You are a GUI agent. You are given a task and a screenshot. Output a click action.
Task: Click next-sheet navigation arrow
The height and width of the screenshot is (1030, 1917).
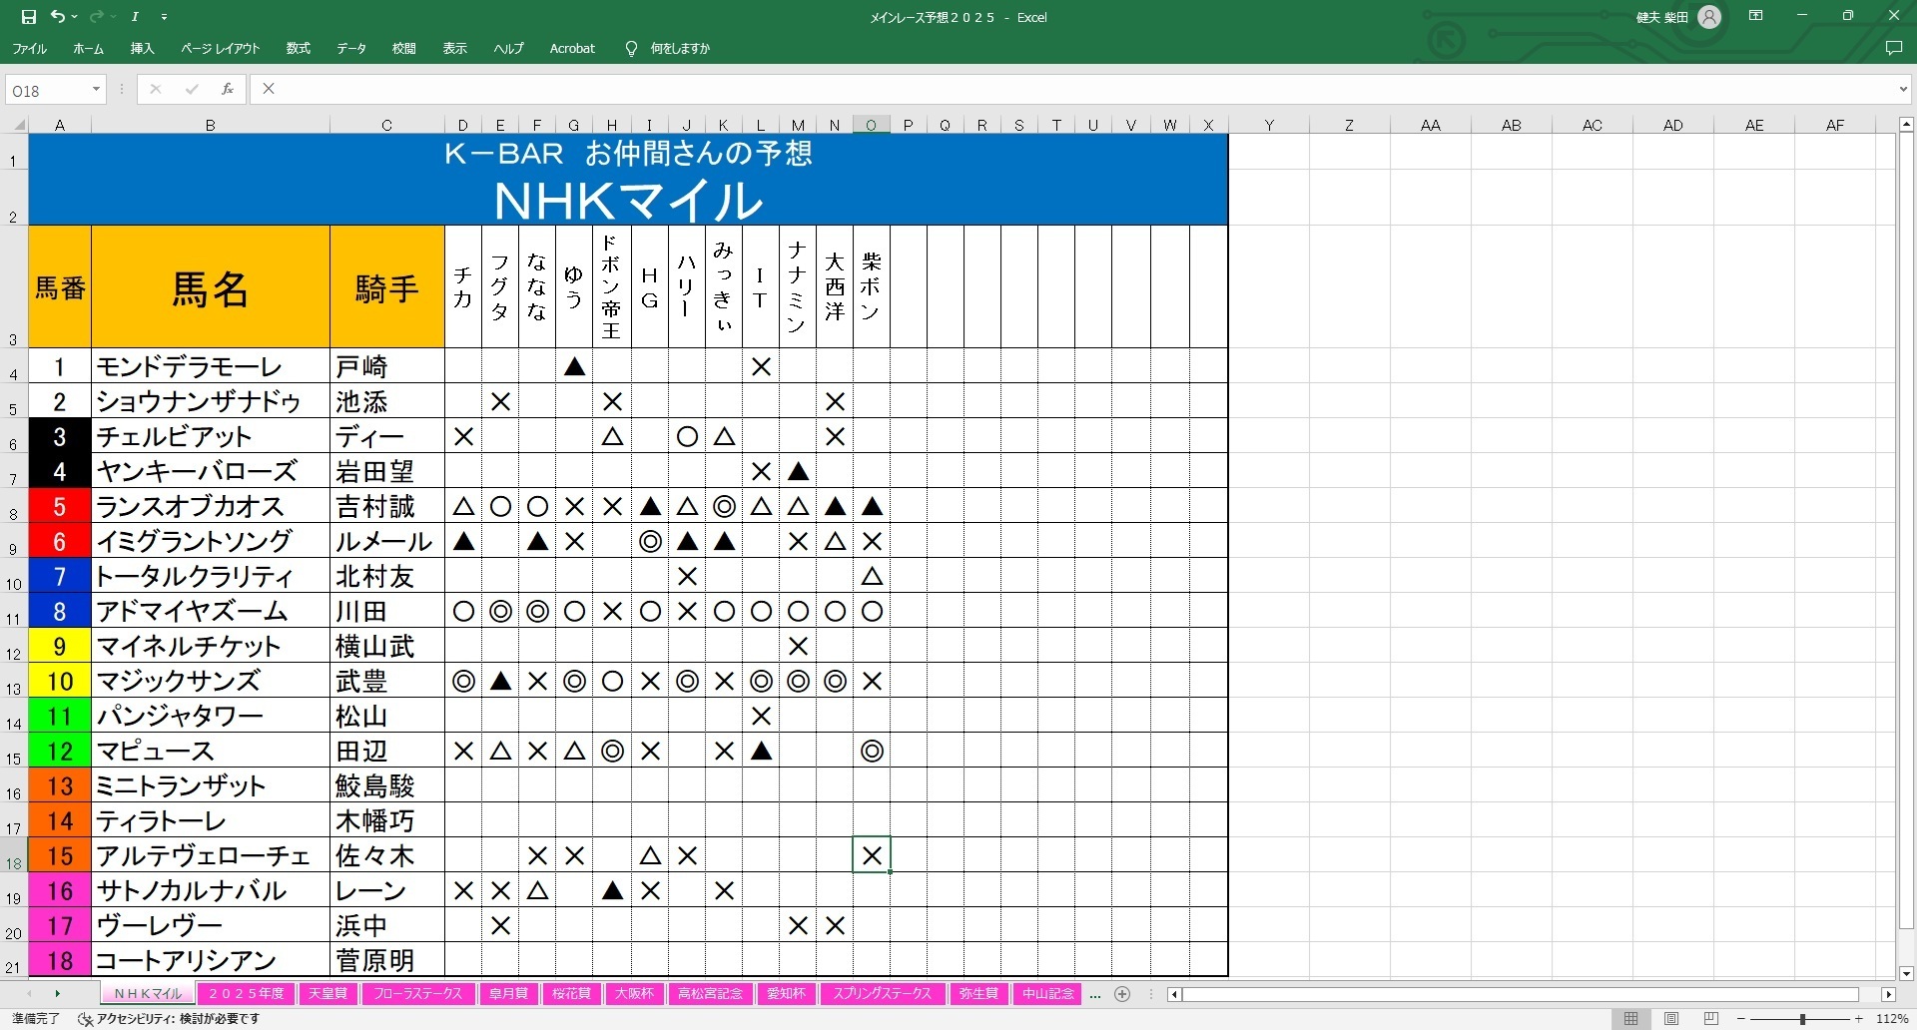tap(57, 993)
